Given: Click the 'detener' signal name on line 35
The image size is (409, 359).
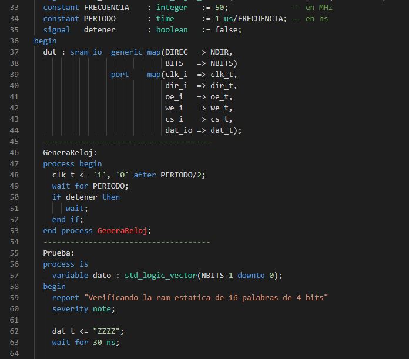Looking at the screenshot, I should 99,30.
